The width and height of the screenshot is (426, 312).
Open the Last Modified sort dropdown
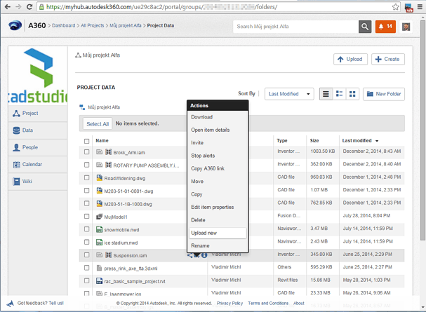tap(289, 94)
